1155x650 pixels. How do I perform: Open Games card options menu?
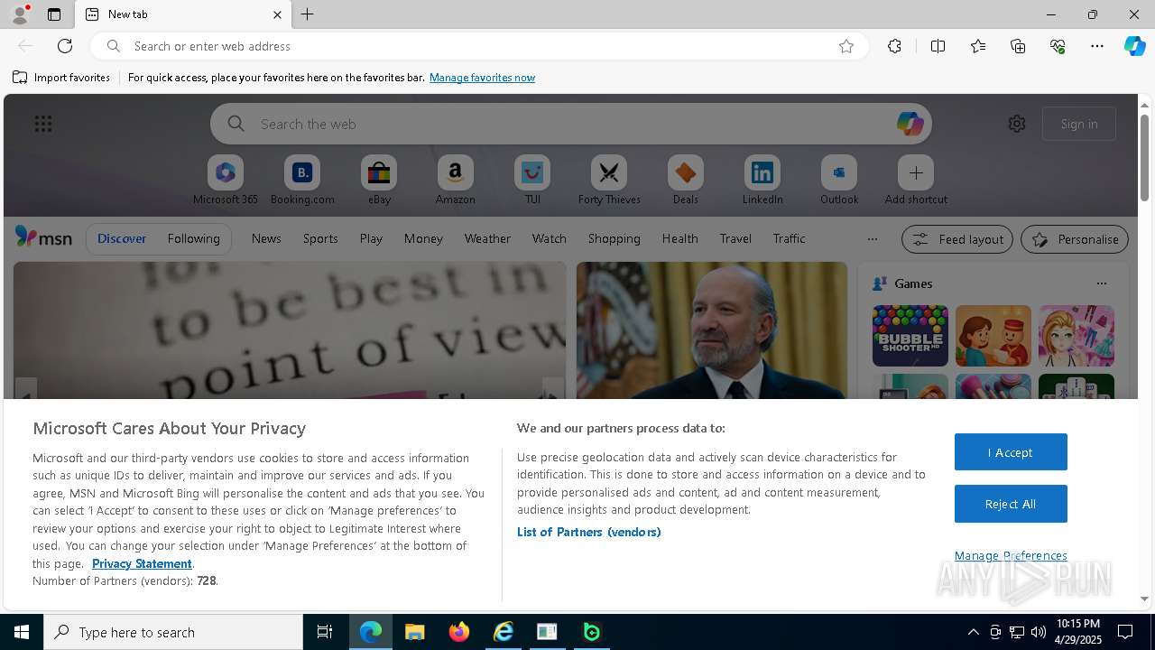tap(1101, 283)
